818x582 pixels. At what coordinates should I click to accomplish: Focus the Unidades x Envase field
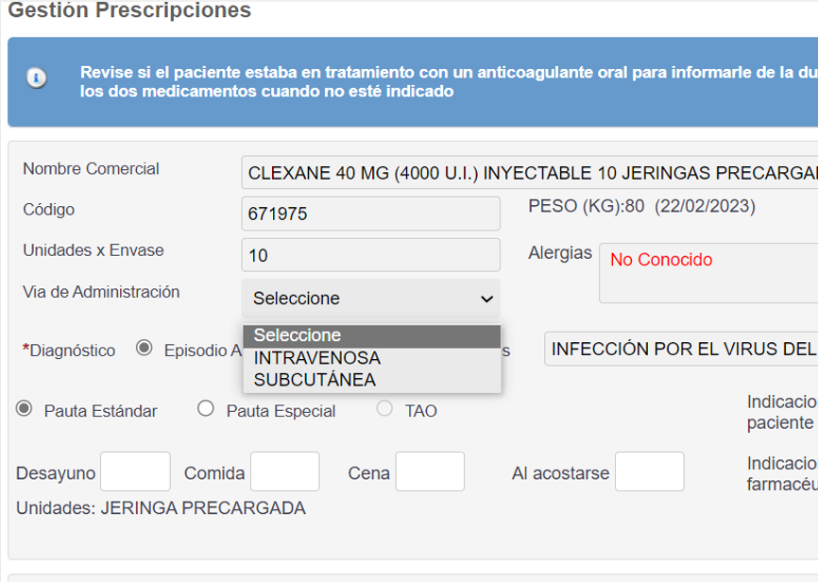tap(371, 255)
